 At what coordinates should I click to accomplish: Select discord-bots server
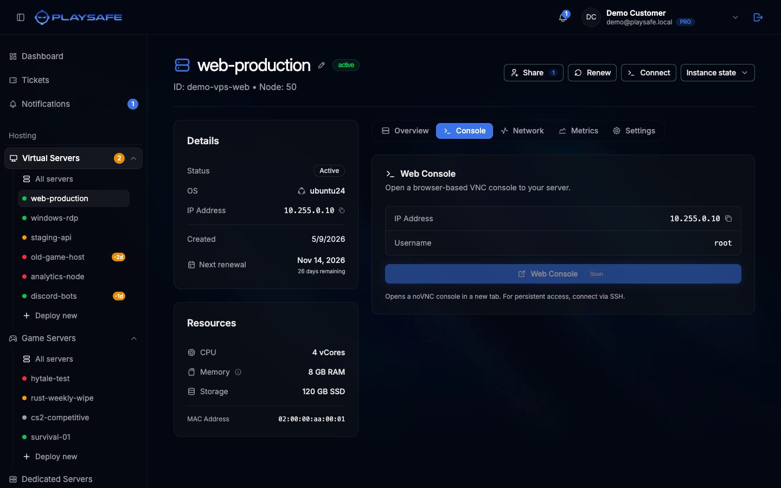(x=74, y=296)
